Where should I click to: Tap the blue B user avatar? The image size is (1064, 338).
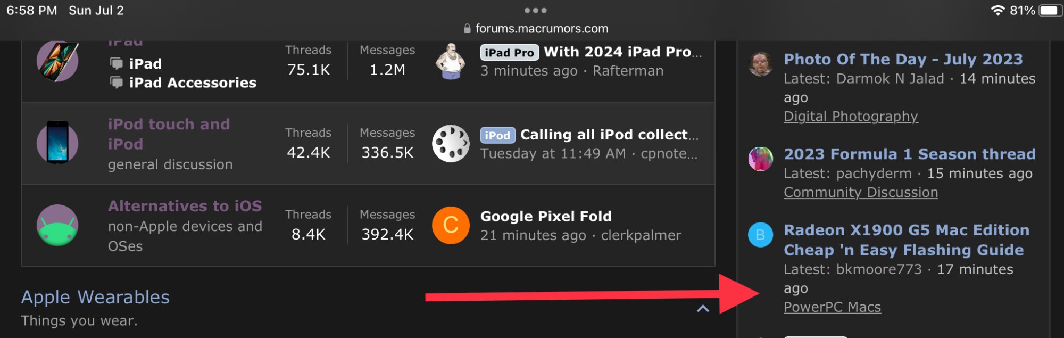pos(760,235)
